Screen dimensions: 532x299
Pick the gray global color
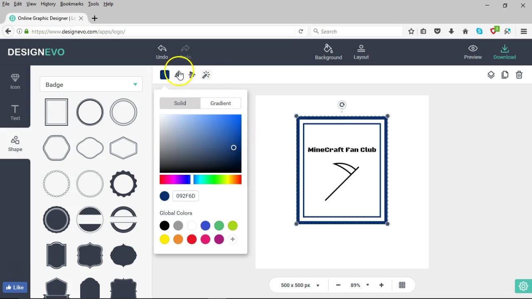tap(178, 225)
